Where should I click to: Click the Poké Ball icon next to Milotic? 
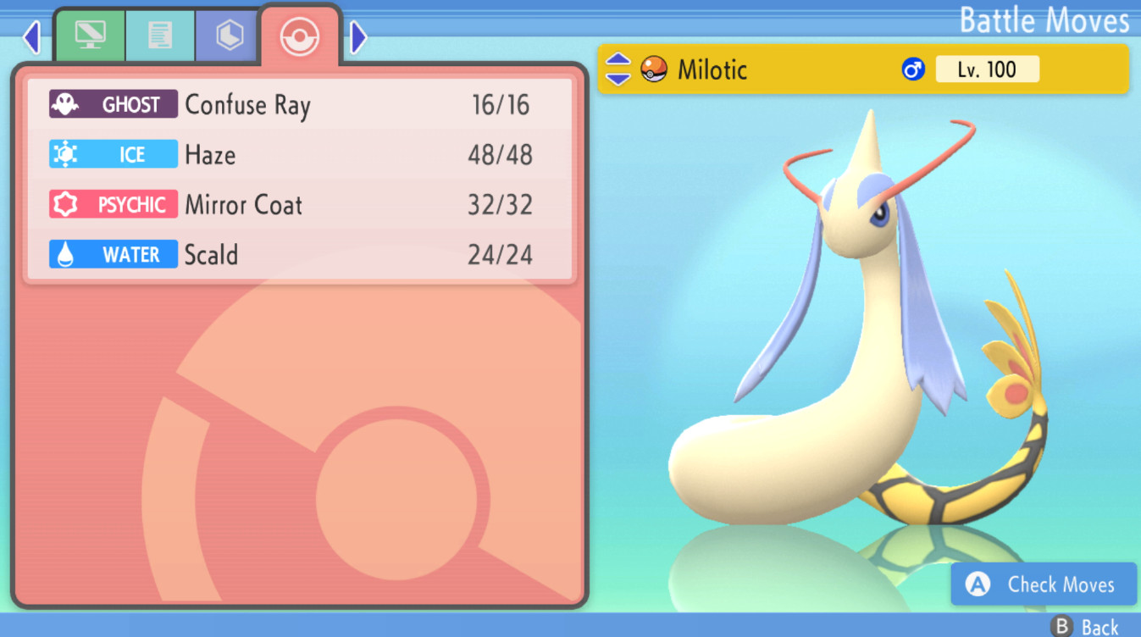(653, 69)
